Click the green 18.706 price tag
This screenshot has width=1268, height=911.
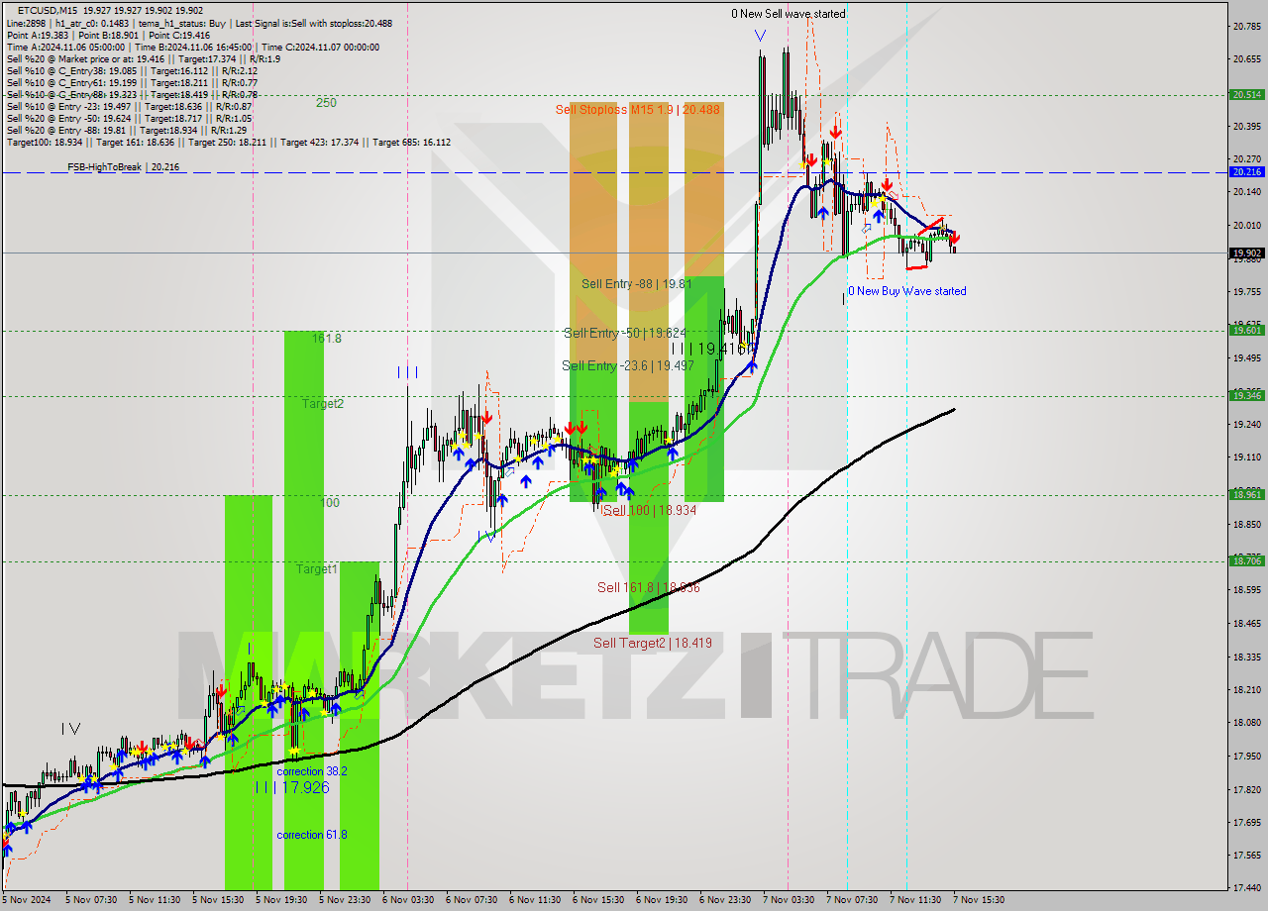point(1246,560)
